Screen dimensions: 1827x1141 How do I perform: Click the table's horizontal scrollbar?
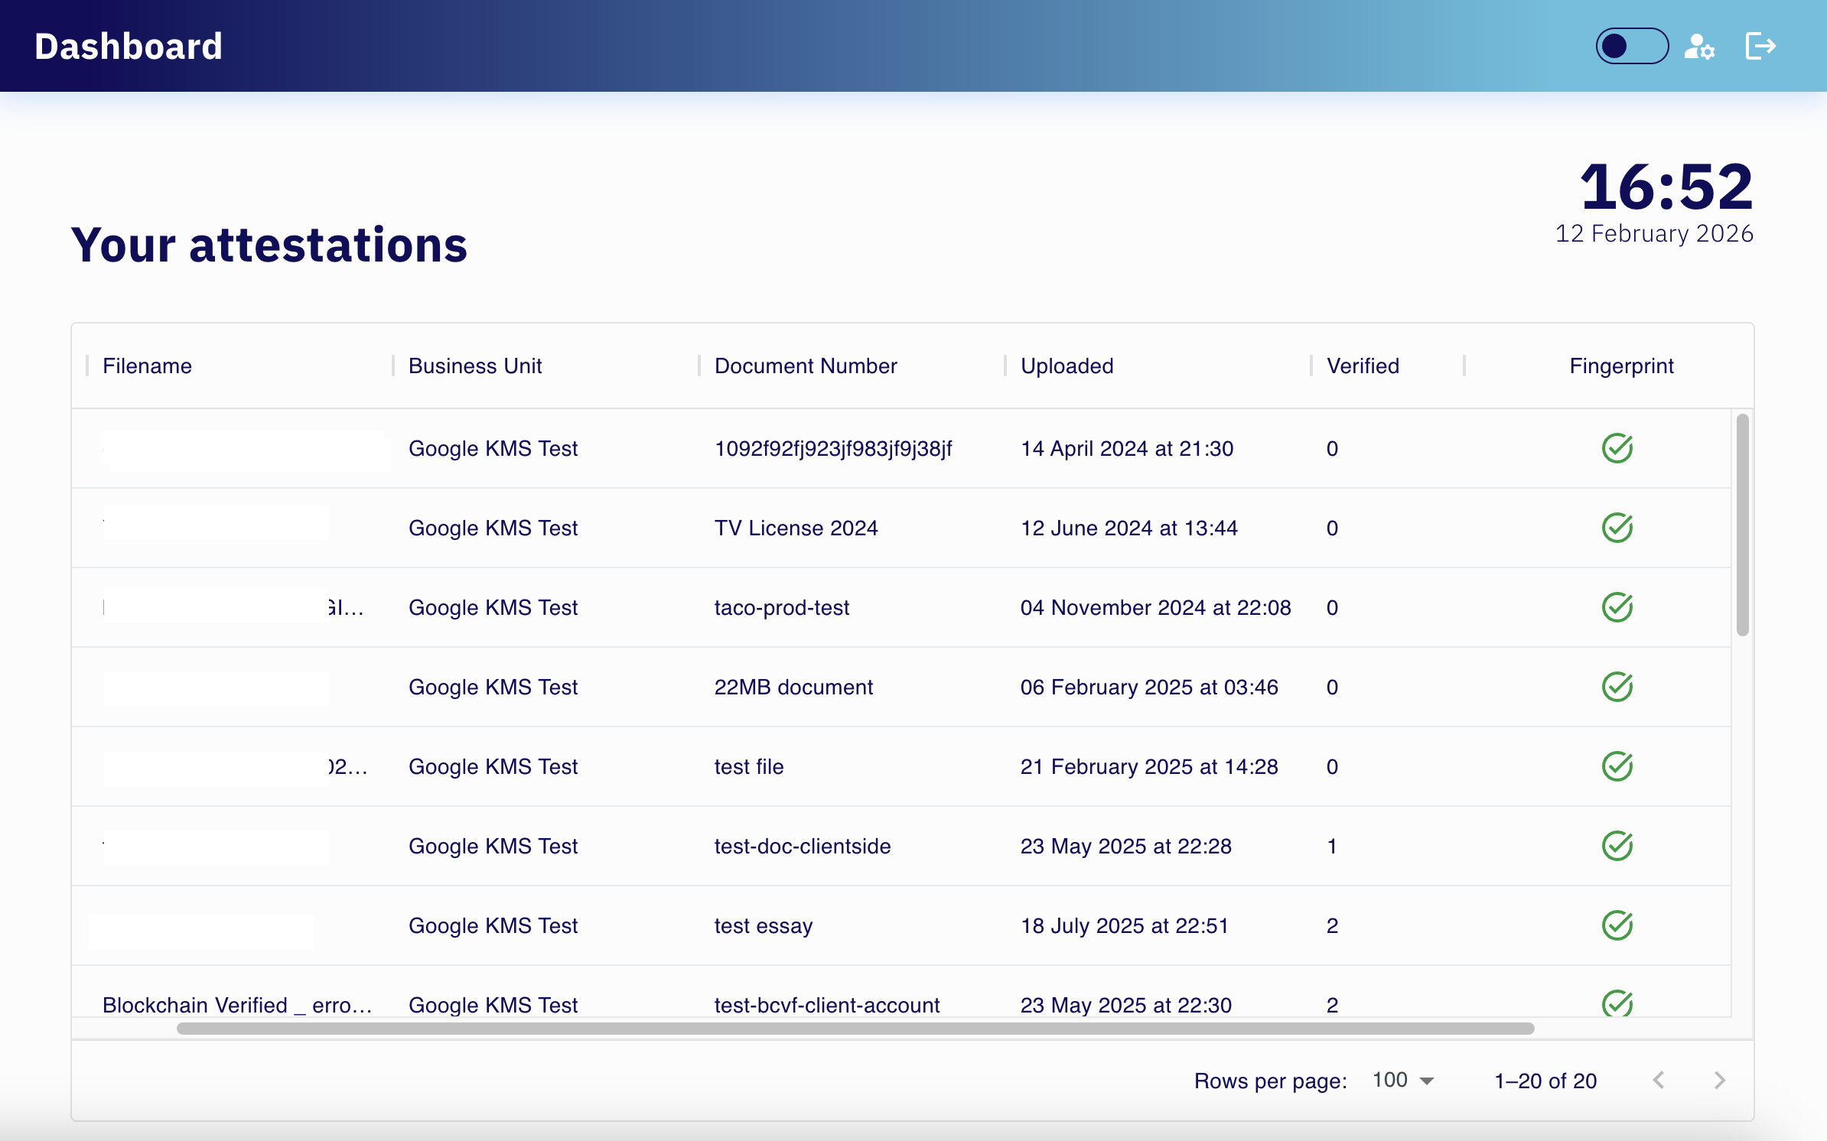[x=855, y=1029]
